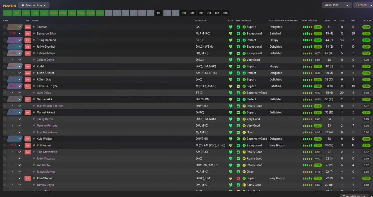Viewport: 373px width, 197px height.
Task: Open the position picker for Bernardo Silva
Action: (15, 33)
